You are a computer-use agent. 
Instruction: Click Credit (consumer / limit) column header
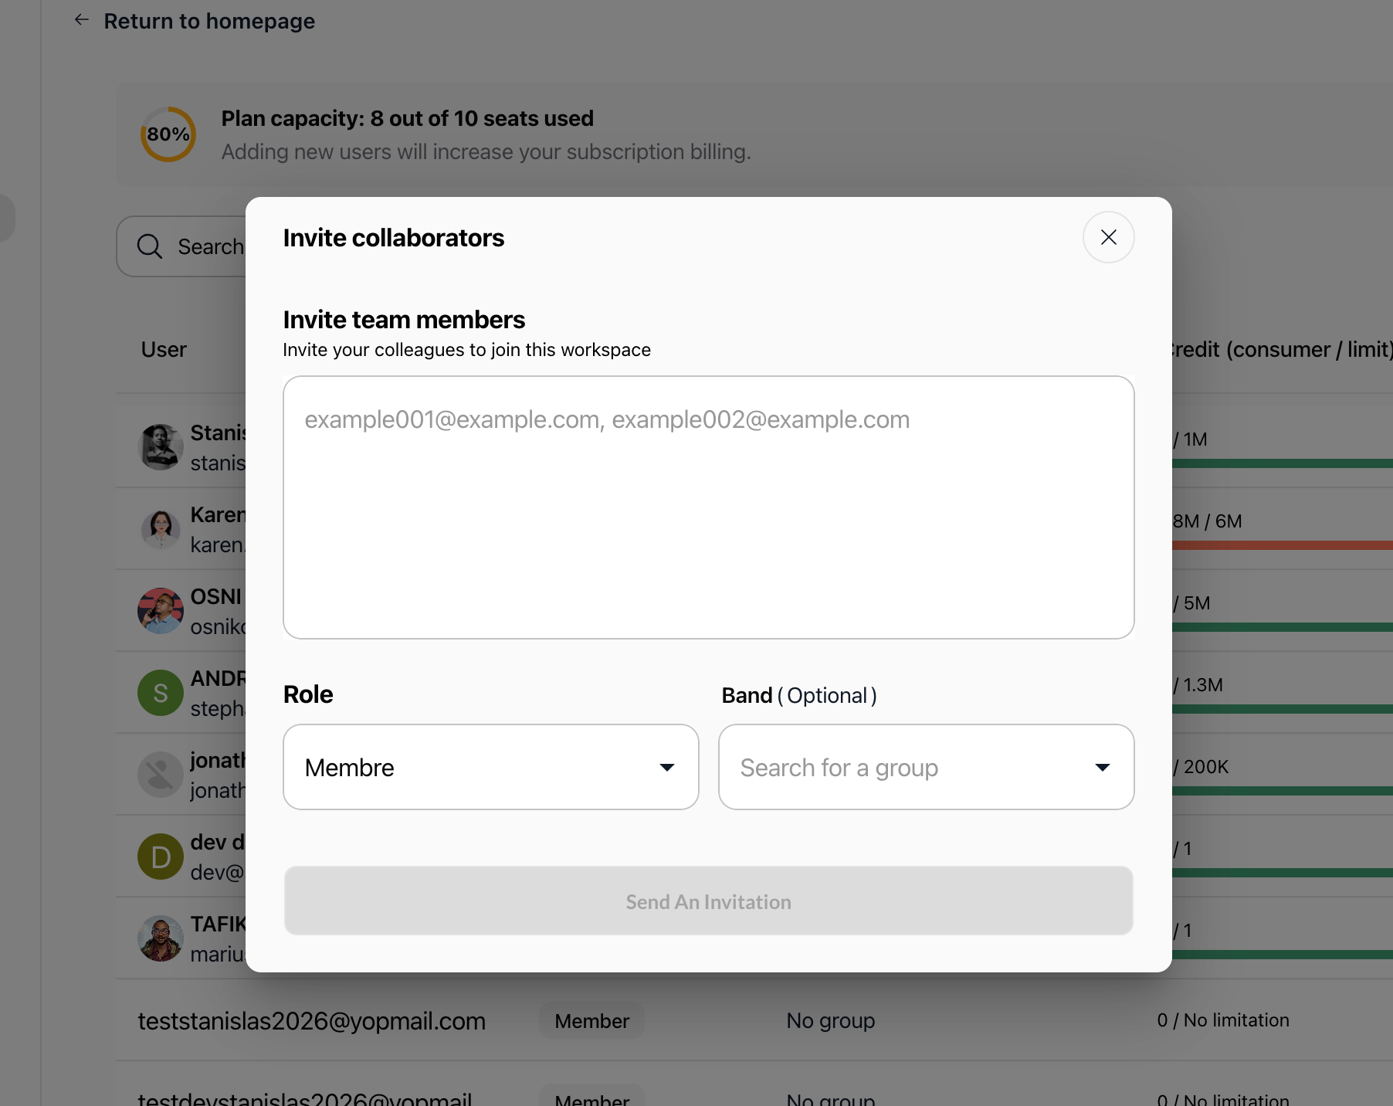click(1283, 349)
